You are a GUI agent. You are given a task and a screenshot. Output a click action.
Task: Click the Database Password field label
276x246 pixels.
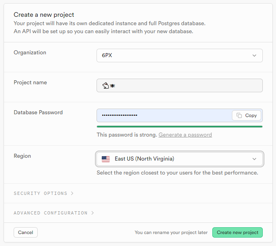pyautogui.click(x=38, y=113)
